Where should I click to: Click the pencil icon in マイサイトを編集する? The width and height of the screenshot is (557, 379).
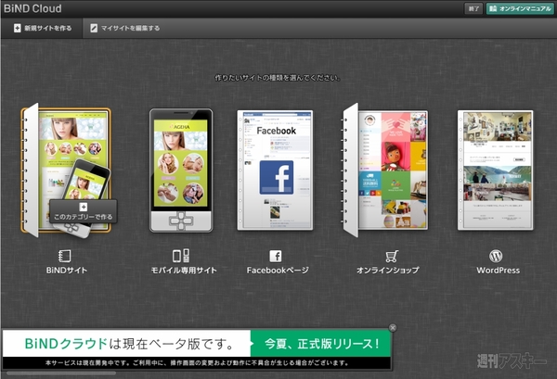pos(94,28)
